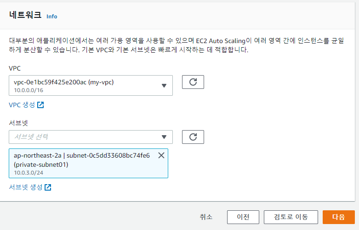Refresh the subnet list
The image size is (359, 230).
193,137
